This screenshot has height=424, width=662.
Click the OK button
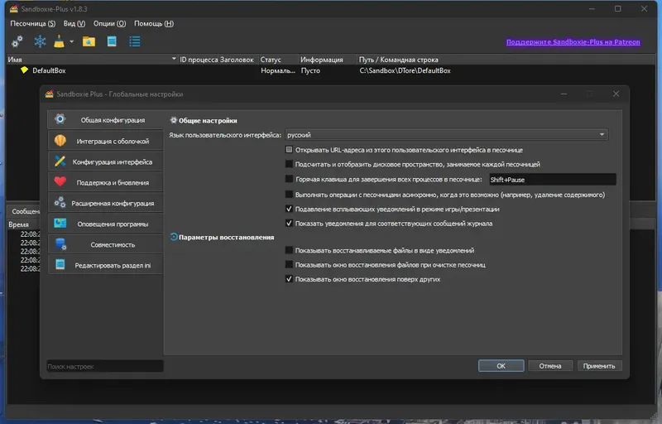pos(501,366)
